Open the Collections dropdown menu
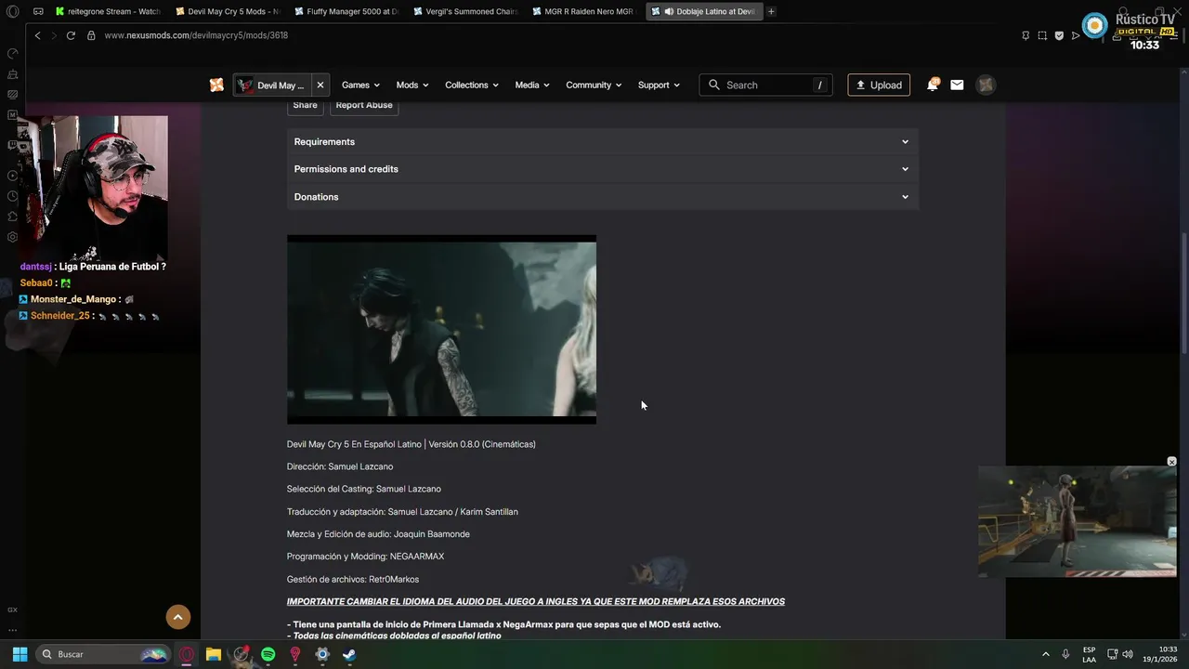1189x669 pixels. point(471,85)
